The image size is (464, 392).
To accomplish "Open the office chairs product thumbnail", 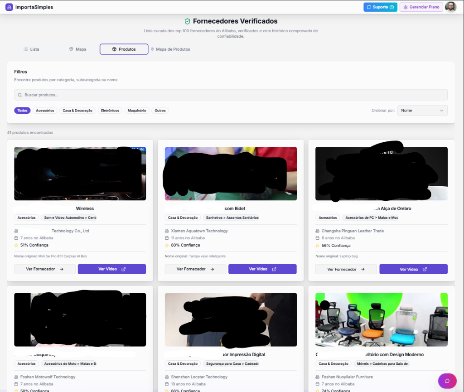I will (x=382, y=319).
